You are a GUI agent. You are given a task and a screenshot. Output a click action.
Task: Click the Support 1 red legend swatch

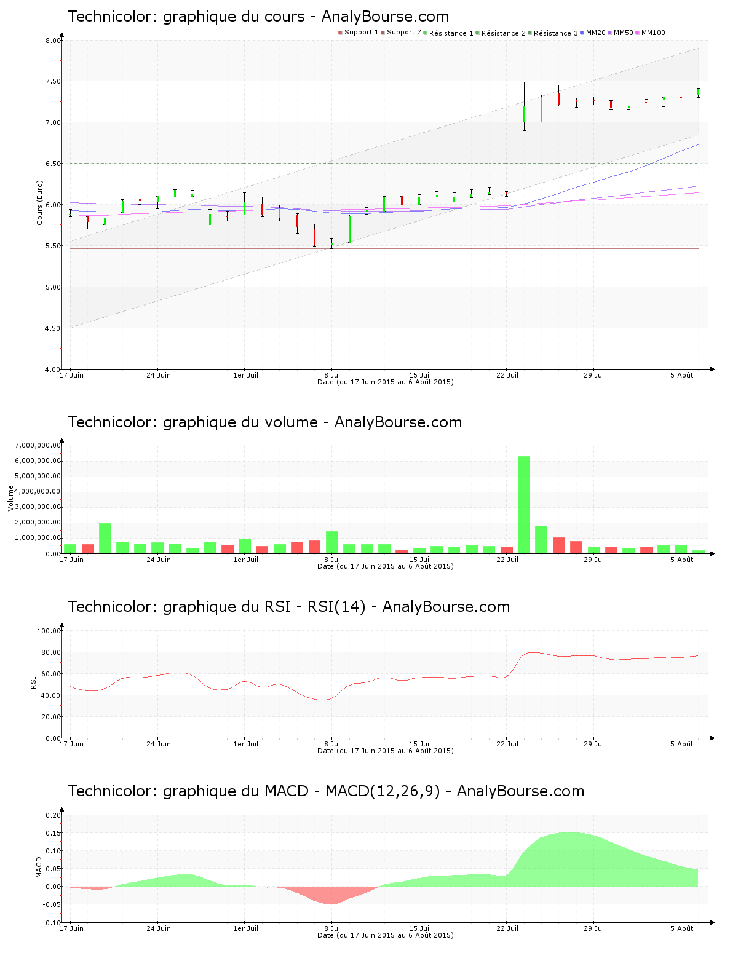pyautogui.click(x=340, y=33)
